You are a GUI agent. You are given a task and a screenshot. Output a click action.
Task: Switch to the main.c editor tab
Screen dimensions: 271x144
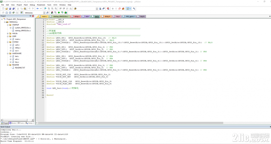[43, 16]
